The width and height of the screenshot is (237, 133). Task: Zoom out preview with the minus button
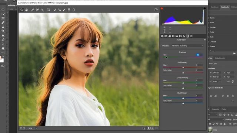click(21, 128)
